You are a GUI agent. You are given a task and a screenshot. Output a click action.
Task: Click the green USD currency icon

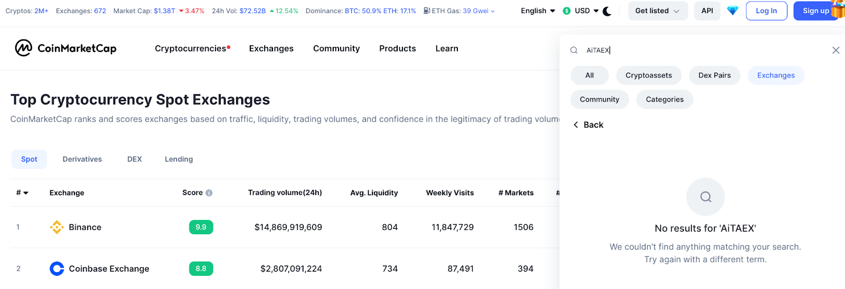click(567, 11)
